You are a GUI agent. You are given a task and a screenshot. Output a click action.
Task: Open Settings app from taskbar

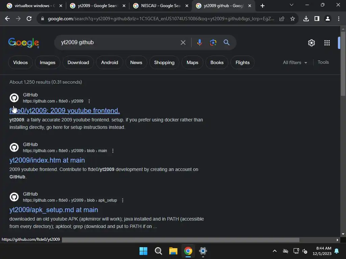(203, 251)
